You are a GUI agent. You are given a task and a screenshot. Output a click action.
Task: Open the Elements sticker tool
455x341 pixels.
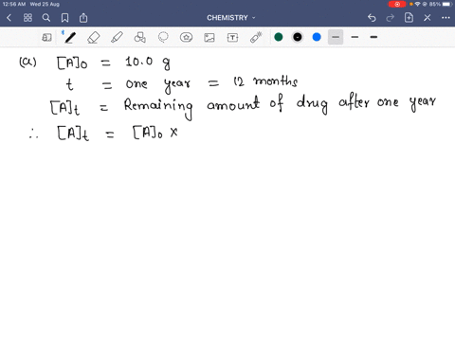pos(186,37)
